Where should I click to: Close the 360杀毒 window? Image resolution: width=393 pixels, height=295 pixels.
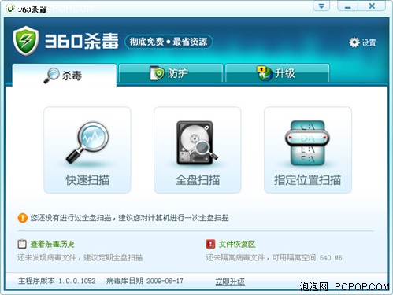click(x=372, y=6)
